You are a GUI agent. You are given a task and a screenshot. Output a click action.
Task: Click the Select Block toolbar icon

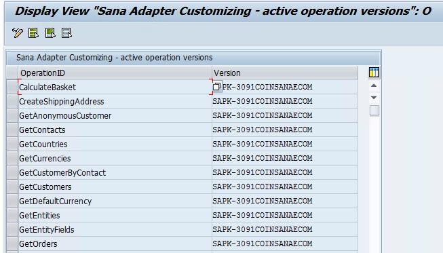tap(50, 33)
